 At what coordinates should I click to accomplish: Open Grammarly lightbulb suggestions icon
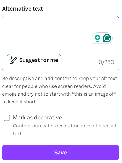pos(97,38)
